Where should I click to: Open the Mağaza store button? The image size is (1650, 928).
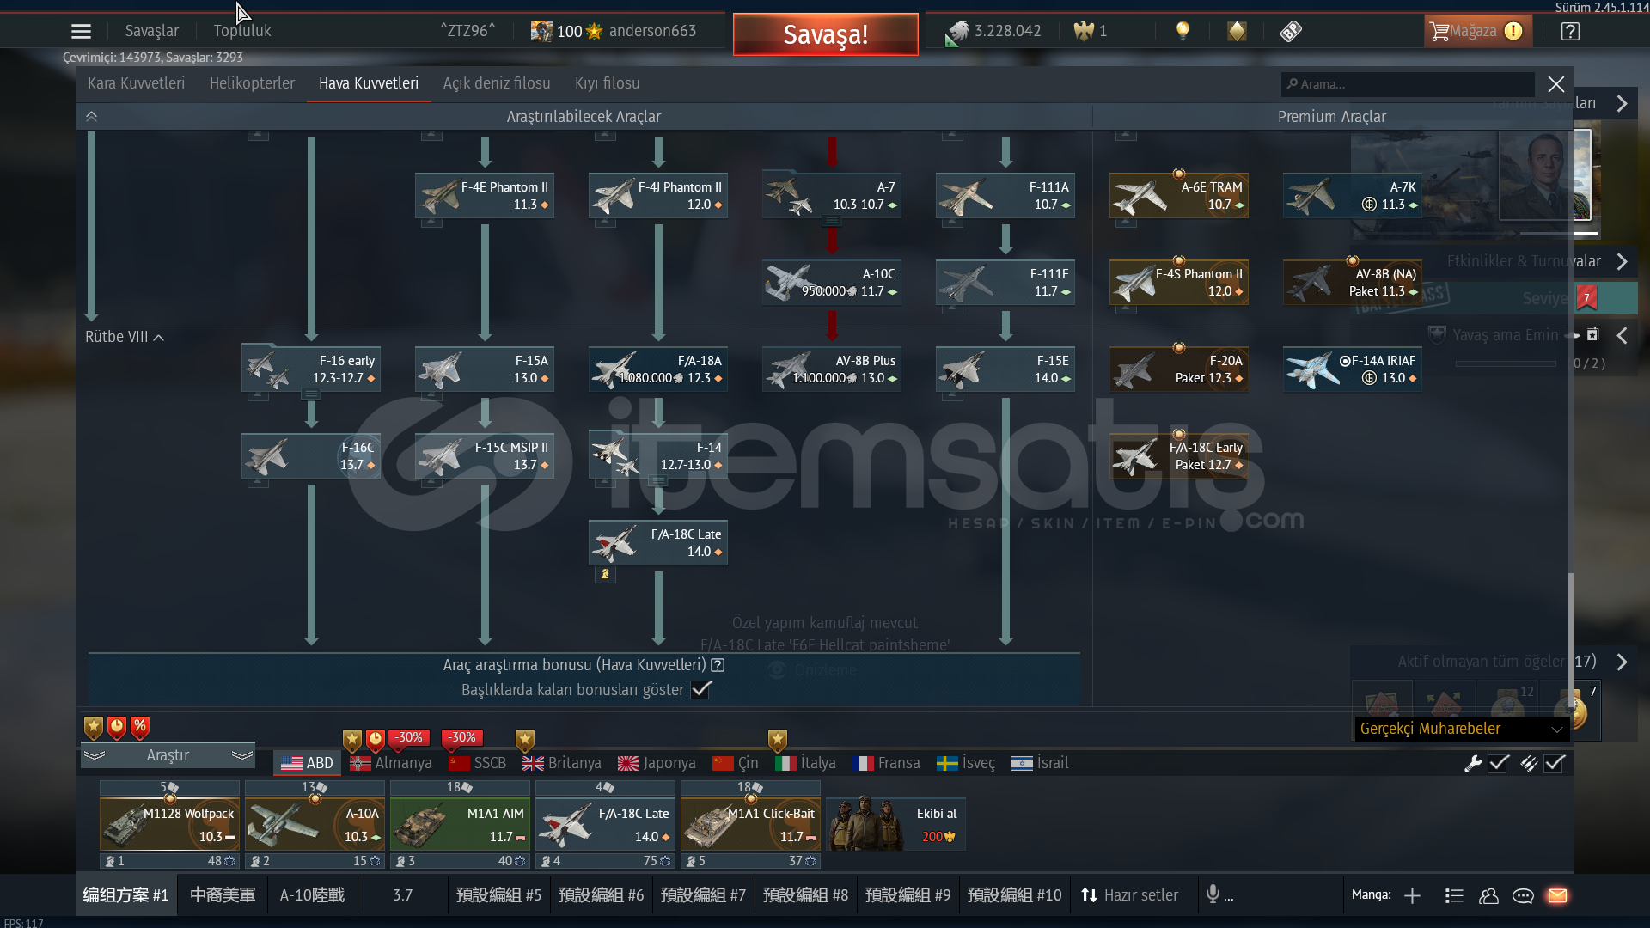coord(1478,32)
